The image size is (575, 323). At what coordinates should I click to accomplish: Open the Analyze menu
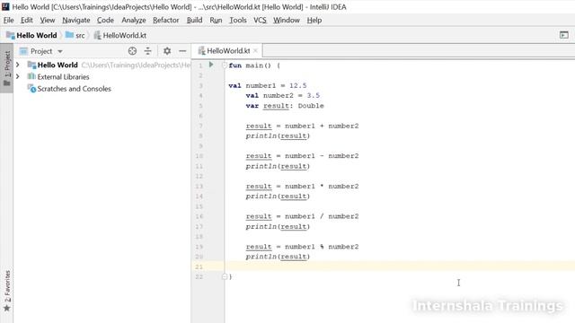coord(134,20)
